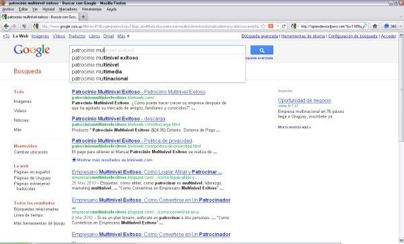Expand 'Mostrar más resultados de blinkweb.com' plus icon
Image resolution: width=404 pixels, height=244 pixels.
tap(74, 160)
